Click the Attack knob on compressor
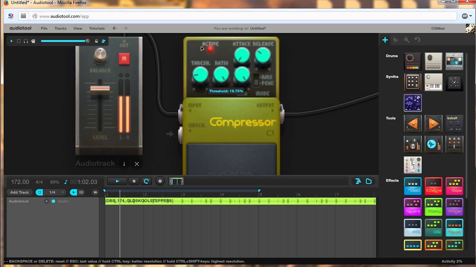Viewport: 476px width, 267px height. pos(242,56)
